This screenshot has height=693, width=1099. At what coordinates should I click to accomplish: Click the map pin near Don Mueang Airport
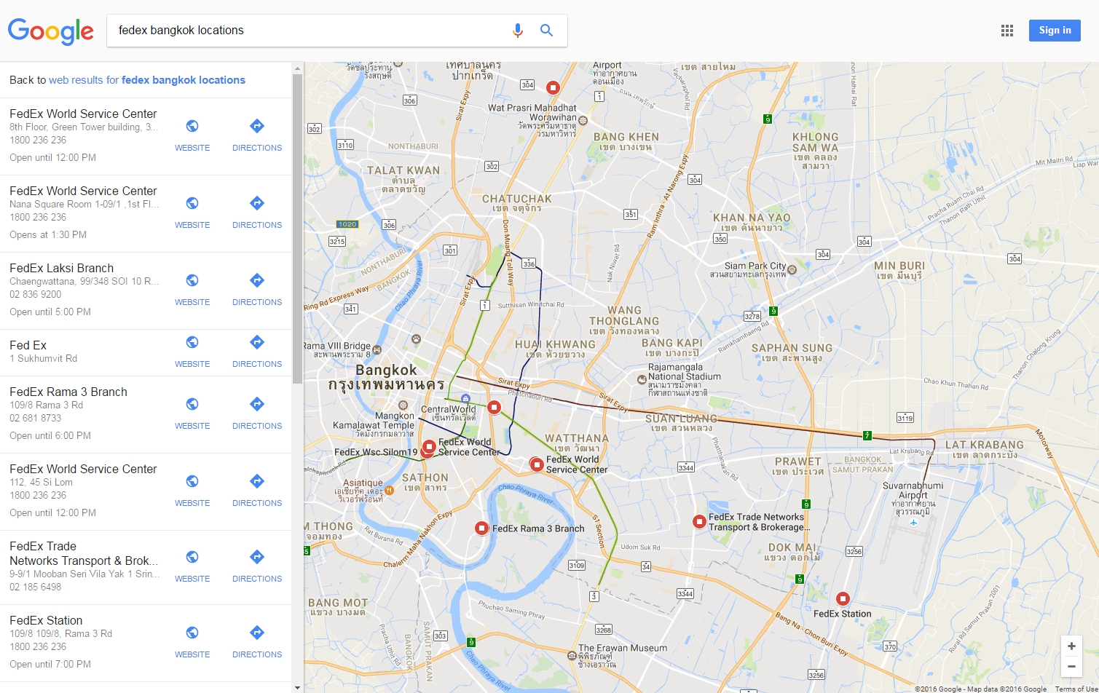click(x=553, y=87)
